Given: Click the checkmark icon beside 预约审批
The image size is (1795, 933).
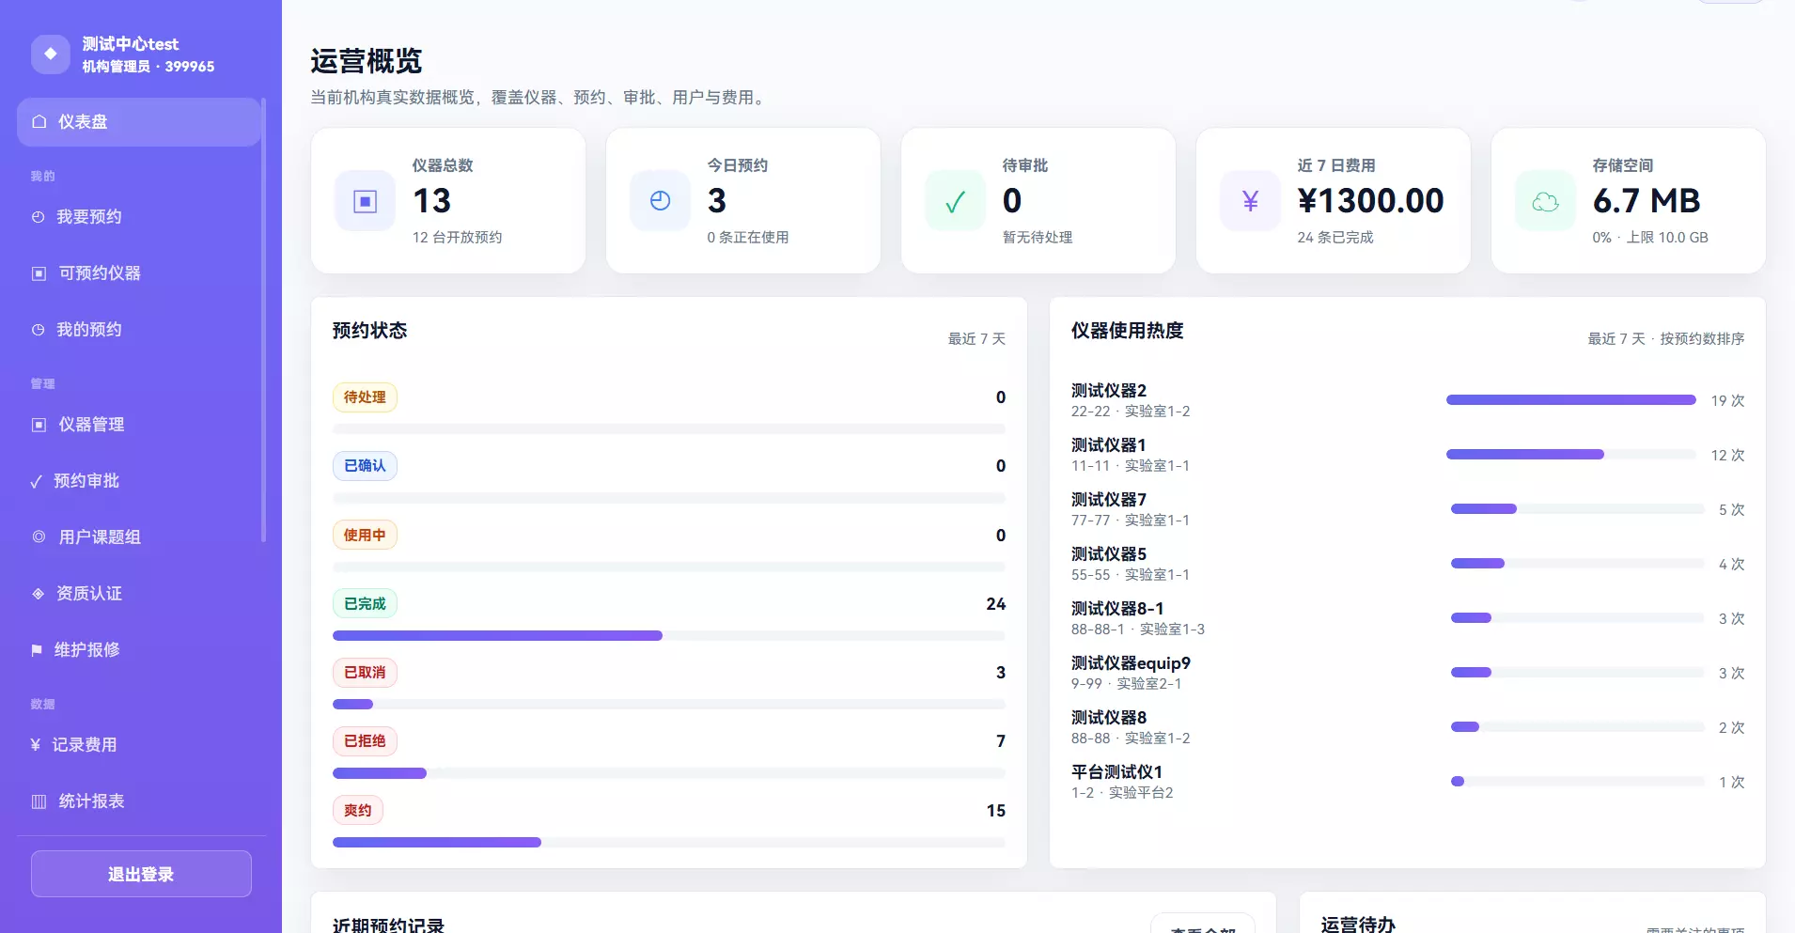Looking at the screenshot, I should [37, 481].
